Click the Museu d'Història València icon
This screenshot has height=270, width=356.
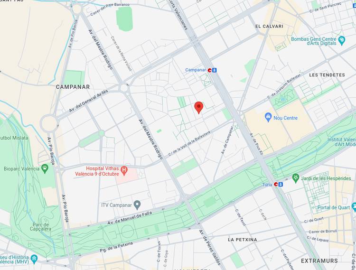click(34, 260)
